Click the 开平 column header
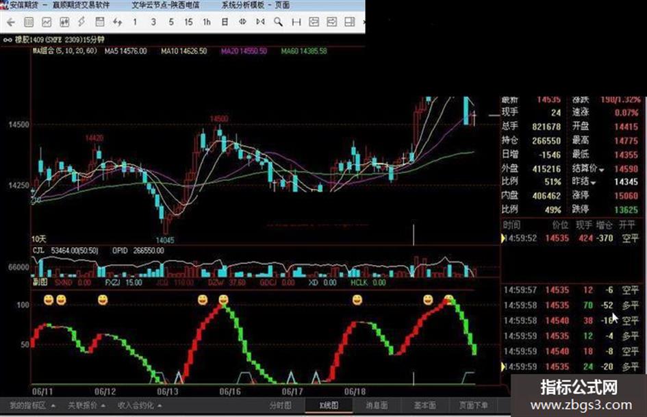 click(626, 225)
